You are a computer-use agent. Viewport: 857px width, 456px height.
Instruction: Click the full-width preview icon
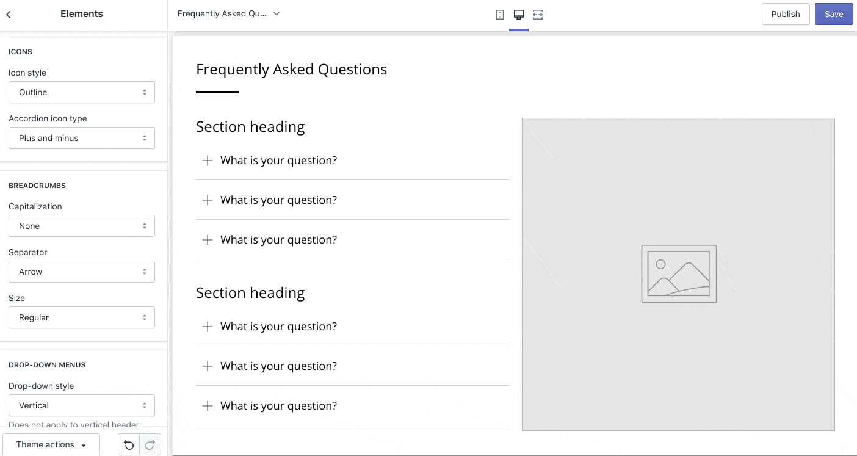point(537,13)
